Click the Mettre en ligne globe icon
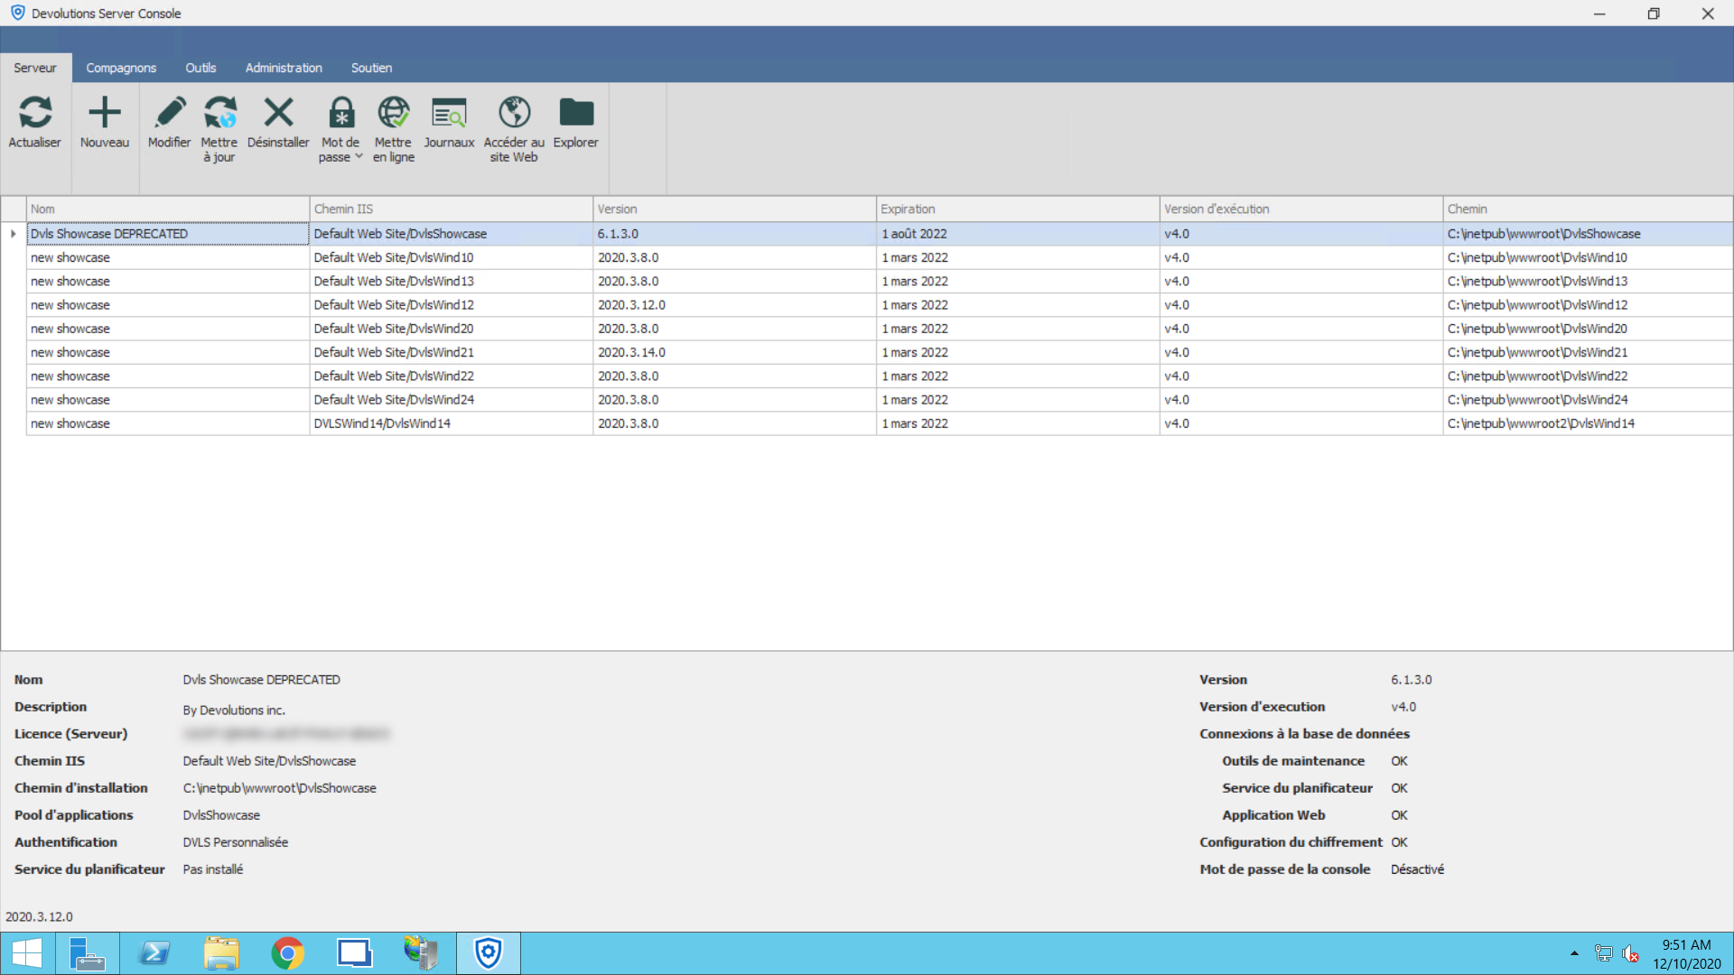This screenshot has height=975, width=1734. (x=393, y=114)
